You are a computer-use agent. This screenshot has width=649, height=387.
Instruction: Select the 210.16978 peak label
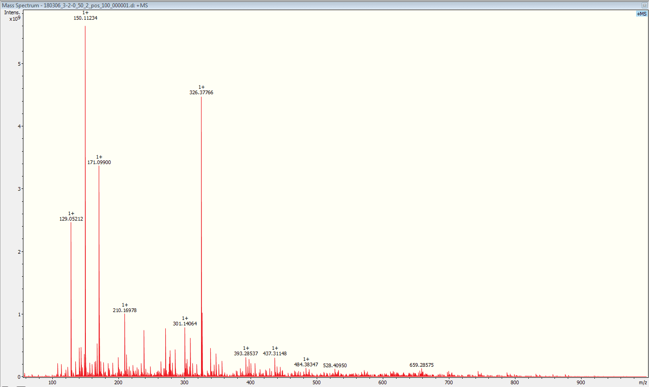click(x=125, y=310)
